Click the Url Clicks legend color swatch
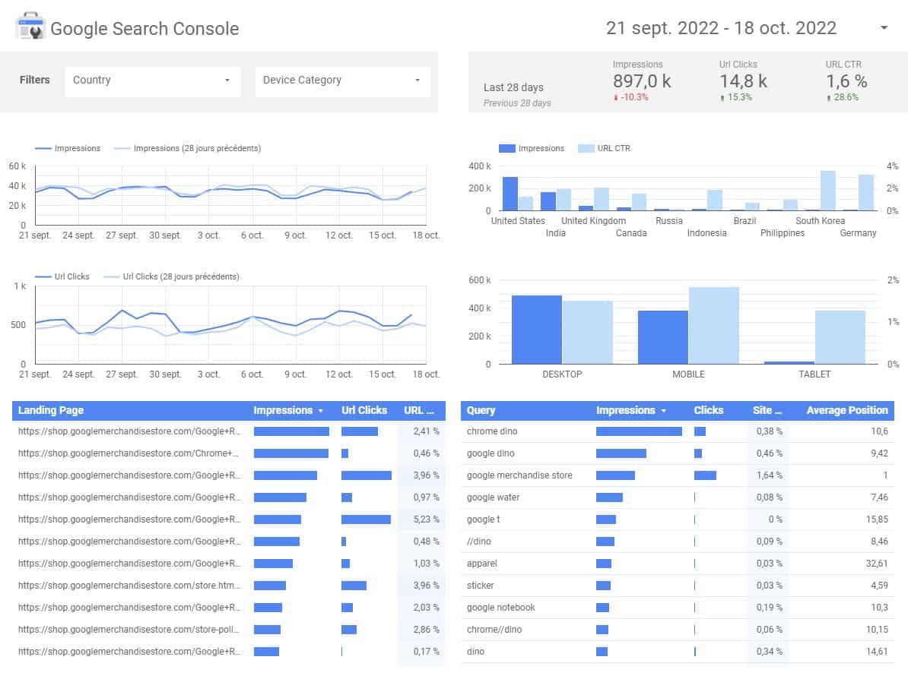Viewport: 908px width, 679px height. 43,276
